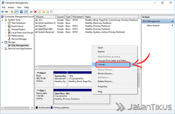Open the Action menu
175x114 pixels.
[11, 7]
